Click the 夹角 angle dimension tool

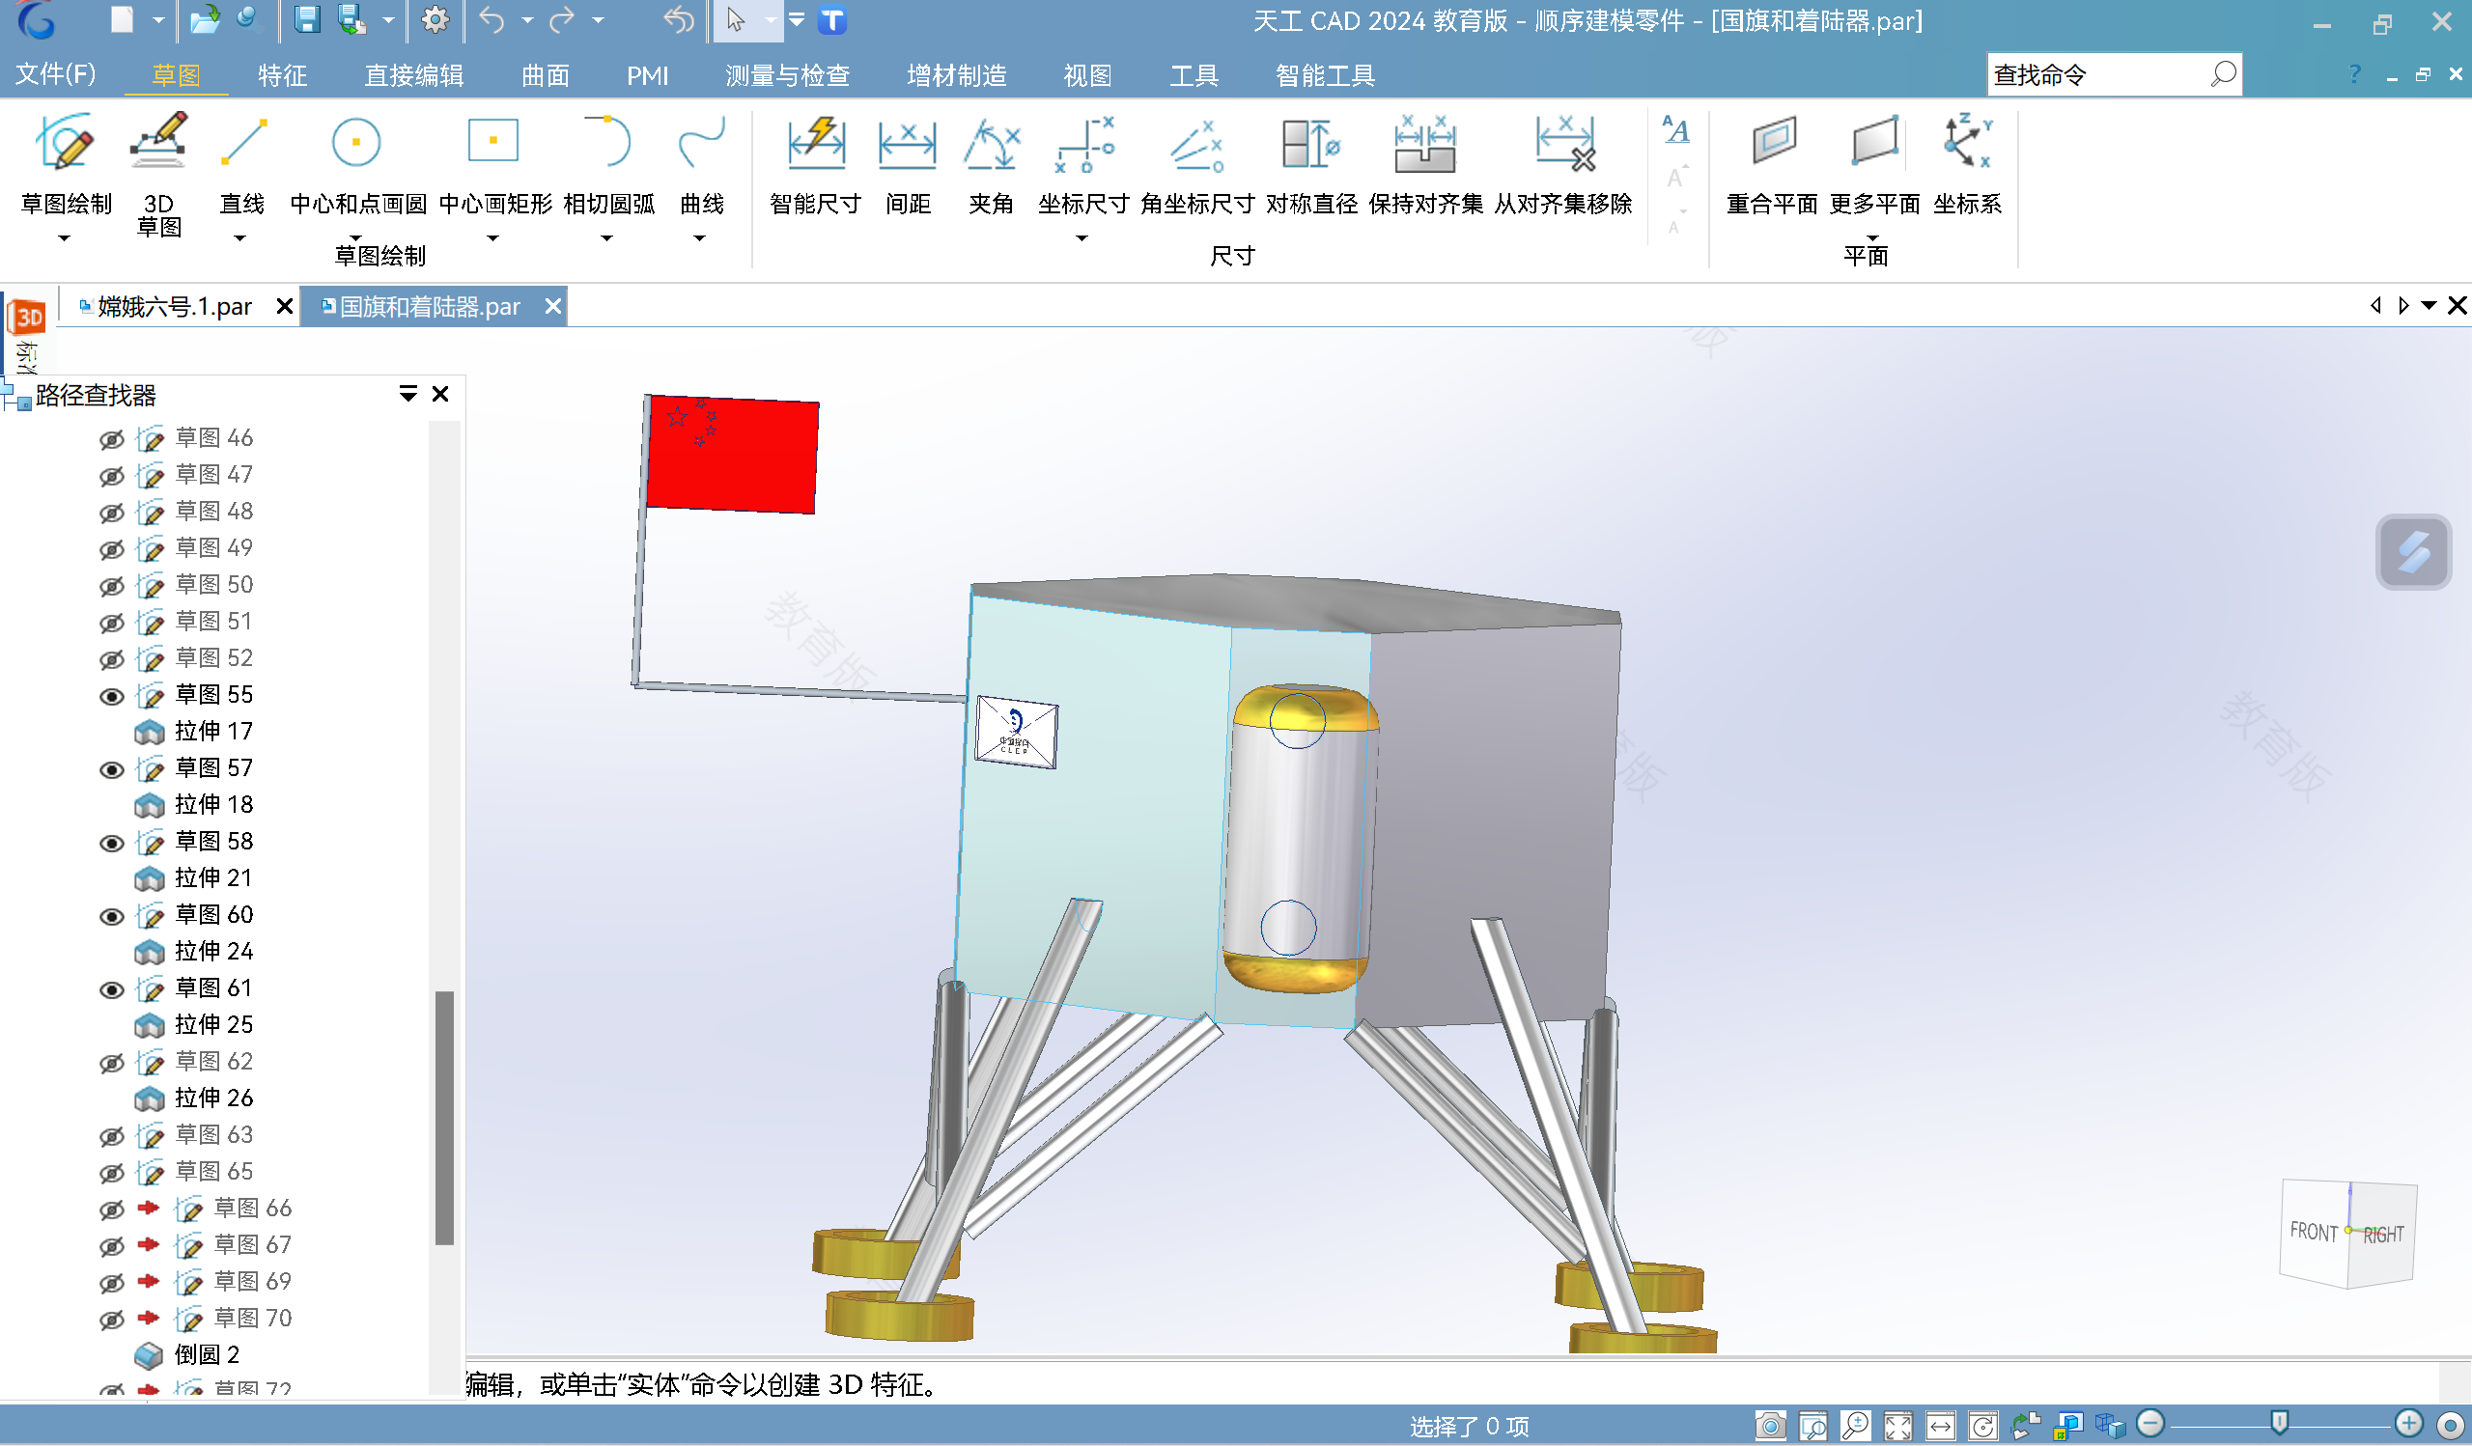point(991,163)
